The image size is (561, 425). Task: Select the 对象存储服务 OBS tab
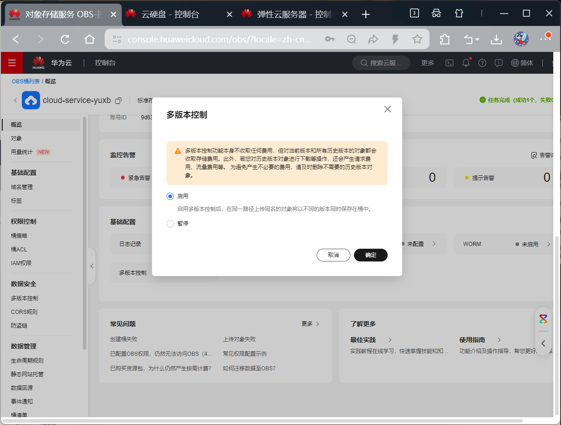[62, 14]
